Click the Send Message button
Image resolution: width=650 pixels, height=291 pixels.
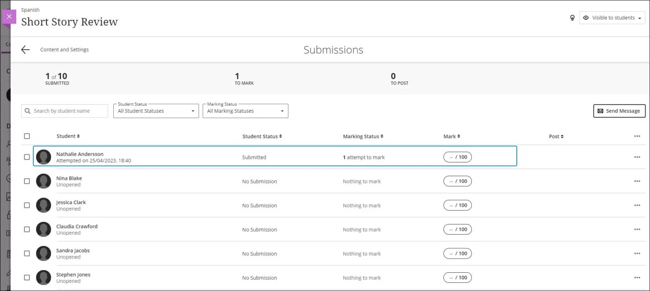point(619,111)
